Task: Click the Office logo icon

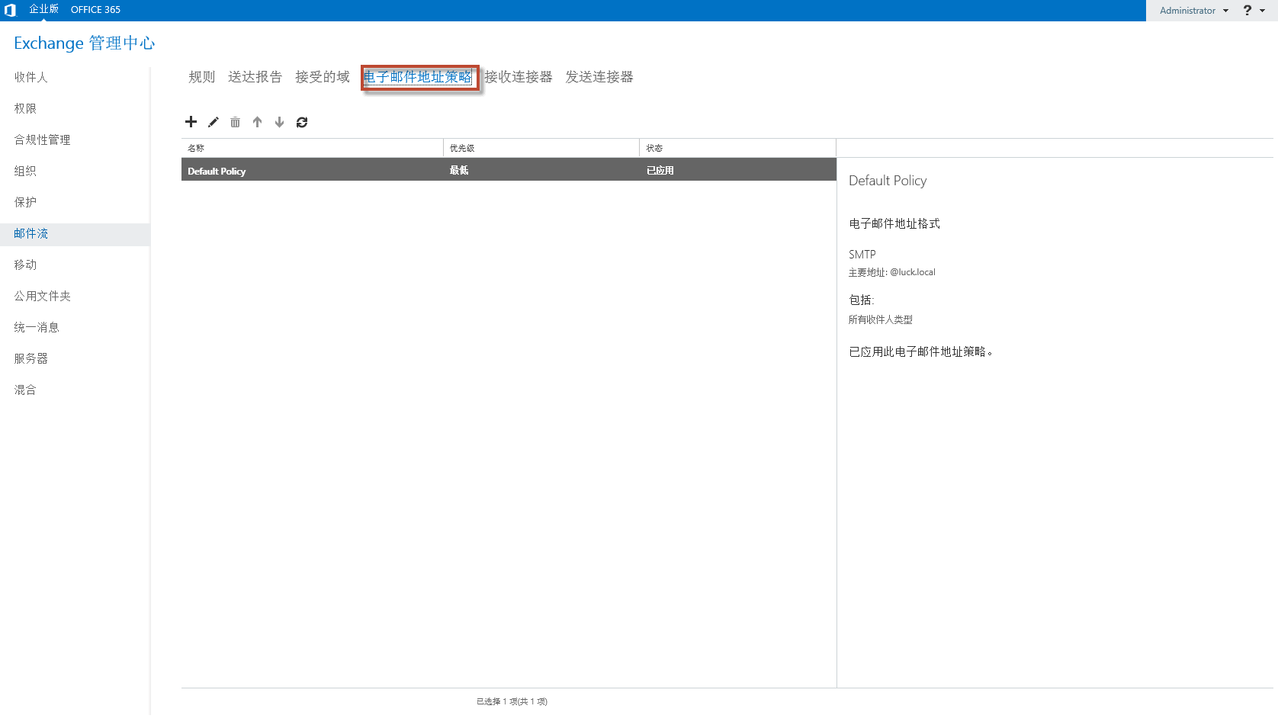Action: click(x=10, y=10)
